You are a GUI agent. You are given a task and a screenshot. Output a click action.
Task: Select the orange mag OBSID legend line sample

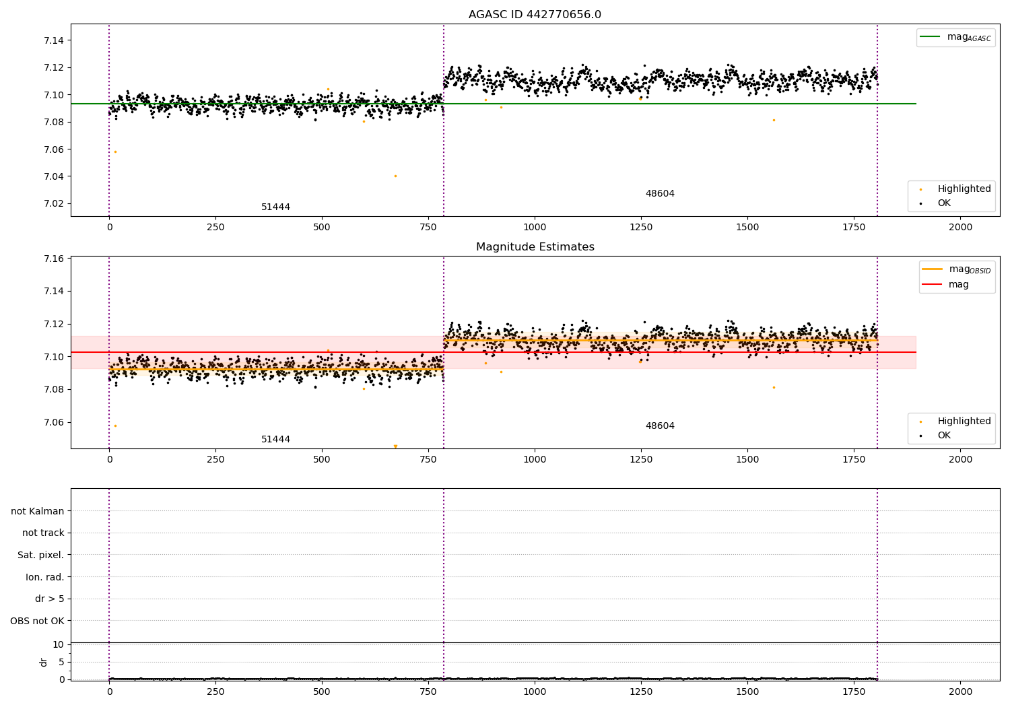coord(933,269)
